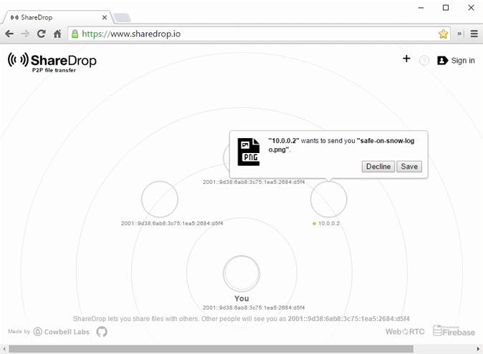Screen dimensions: 483x354
Task: Click the plus icon to create room
Action: [x=406, y=59]
